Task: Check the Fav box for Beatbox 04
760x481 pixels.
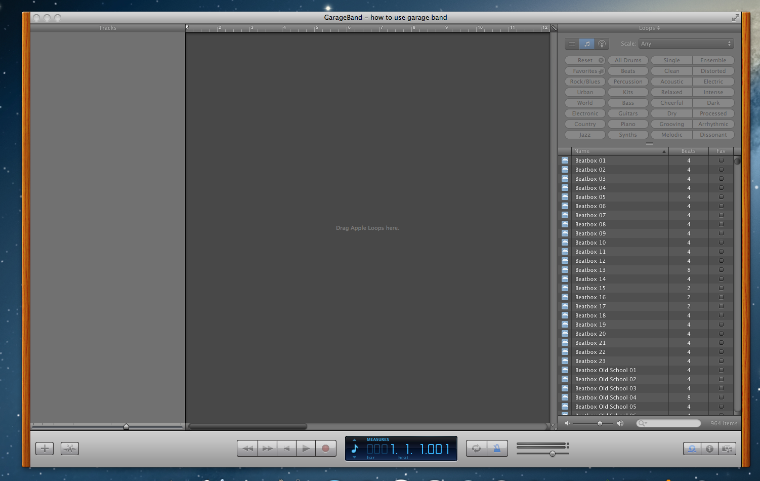Action: [x=721, y=188]
